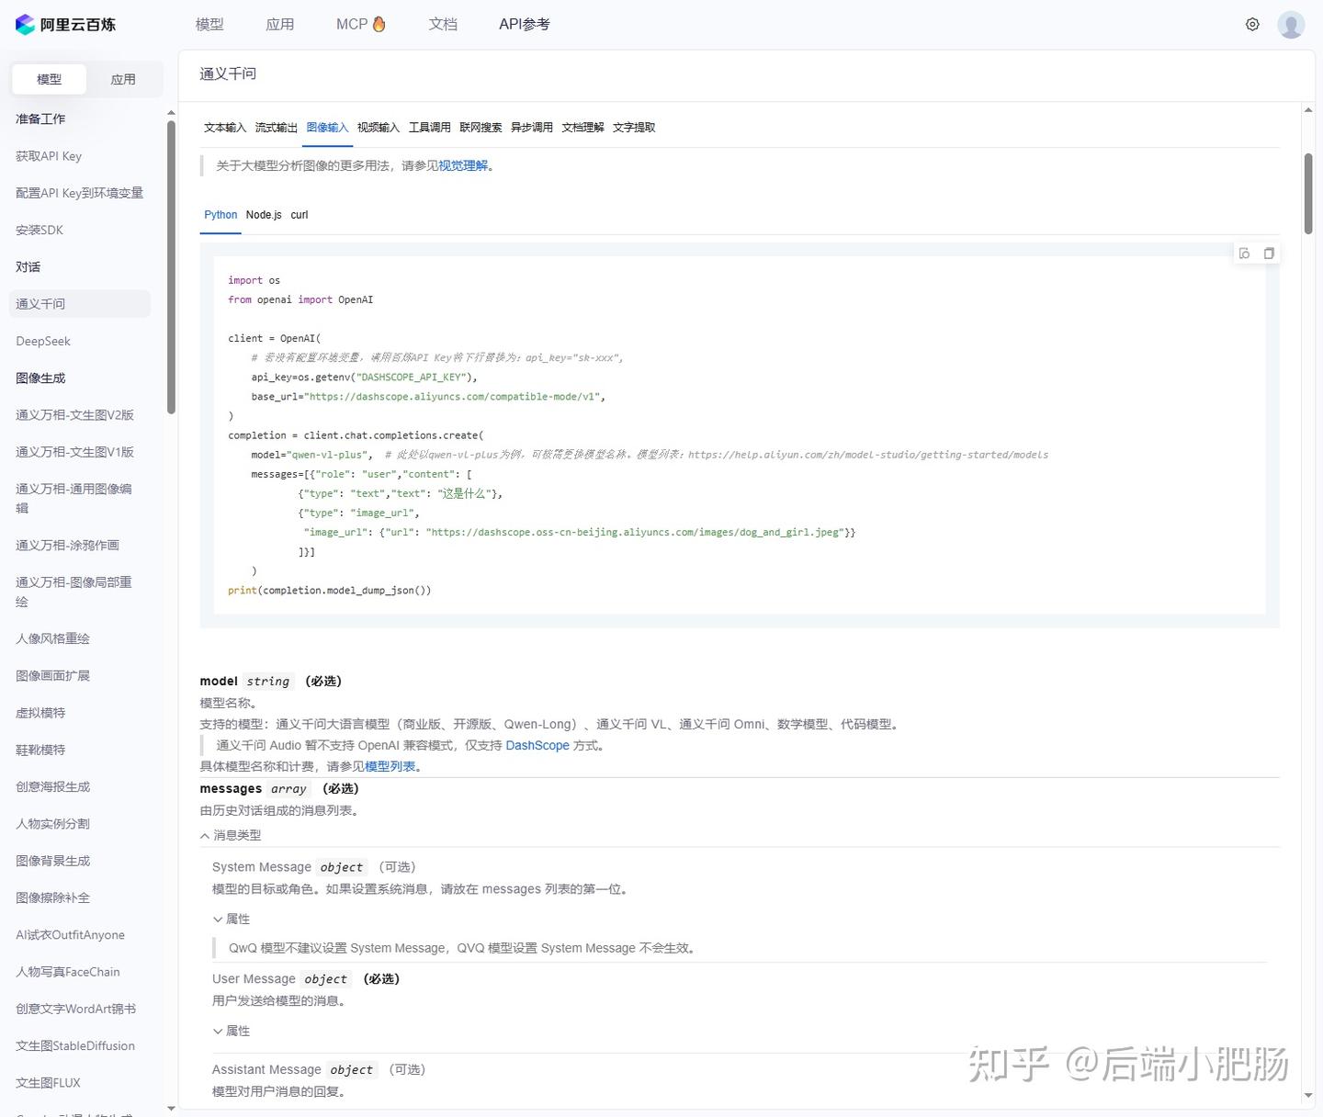Select the 流式输出 tab
Screen dimensions: 1323x1117
coord(277,128)
